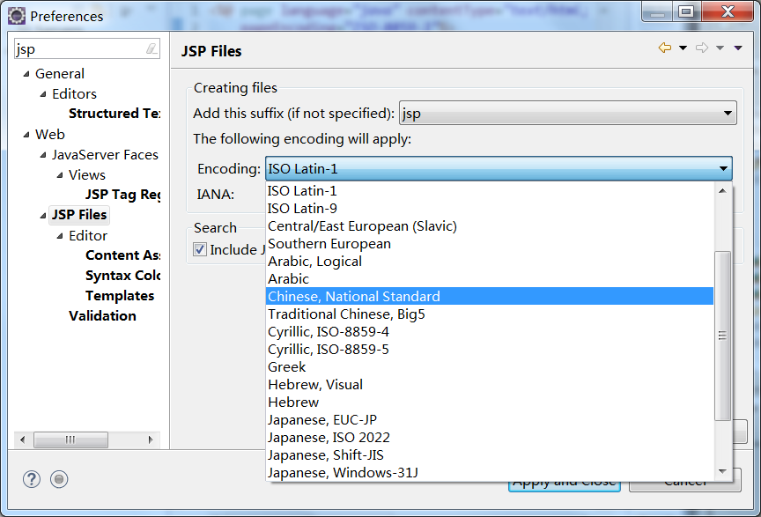Viewport: 761px width, 517px height.
Task: Choose Traditional Chinese, Big5 option
Action: 490,314
